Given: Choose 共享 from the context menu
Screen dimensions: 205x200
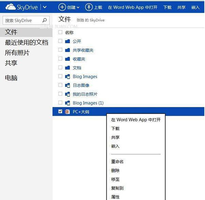Looking at the screenshot, I should [x=115, y=137].
